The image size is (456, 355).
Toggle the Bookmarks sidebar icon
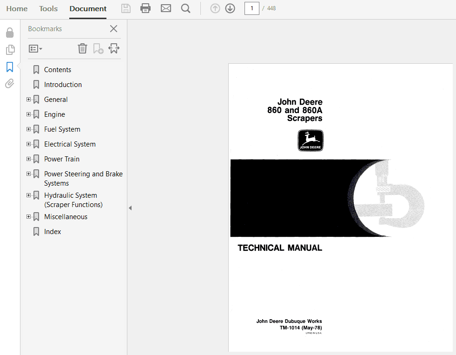click(x=10, y=67)
